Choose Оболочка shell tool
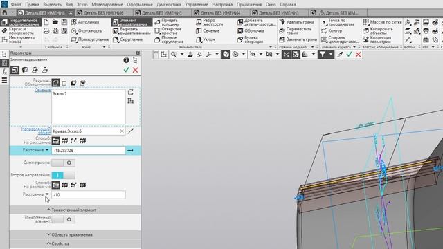443x249 pixels. click(251, 31)
